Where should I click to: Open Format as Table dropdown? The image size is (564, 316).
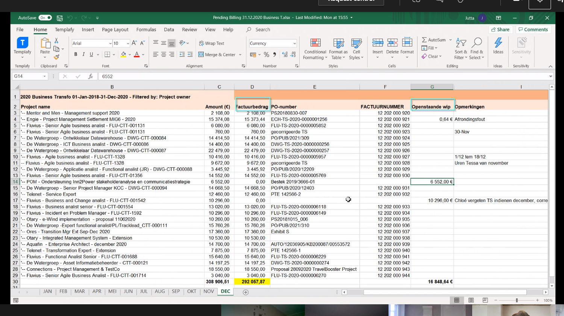[338, 49]
